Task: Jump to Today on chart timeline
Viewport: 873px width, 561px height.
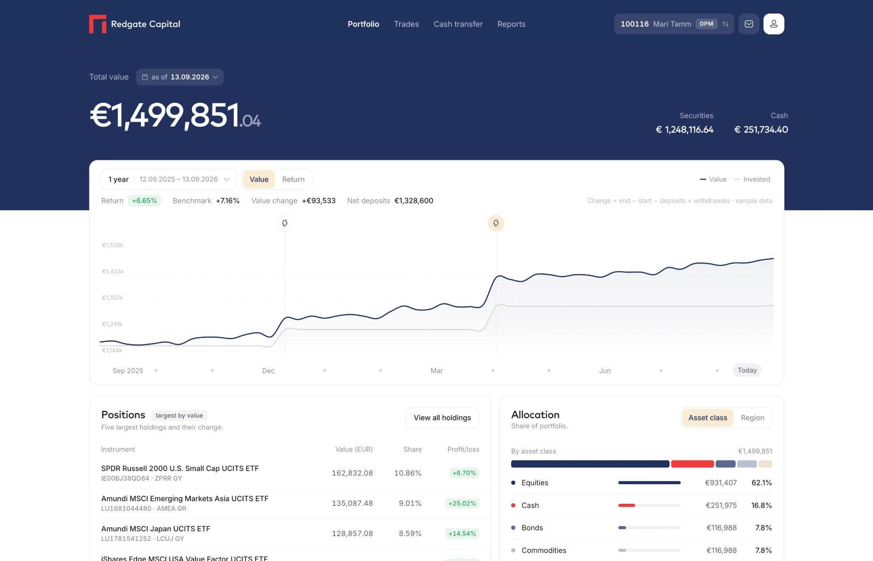Action: pos(747,370)
